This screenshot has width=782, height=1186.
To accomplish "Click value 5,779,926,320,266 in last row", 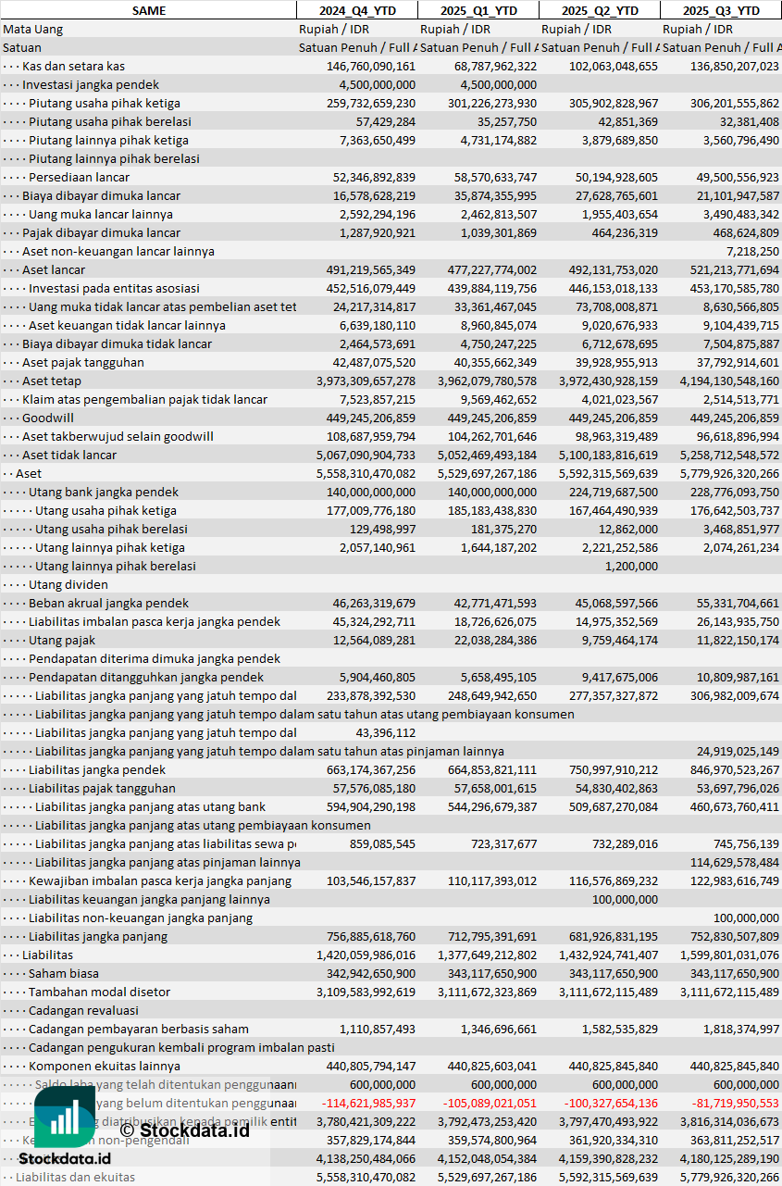I will (729, 1177).
